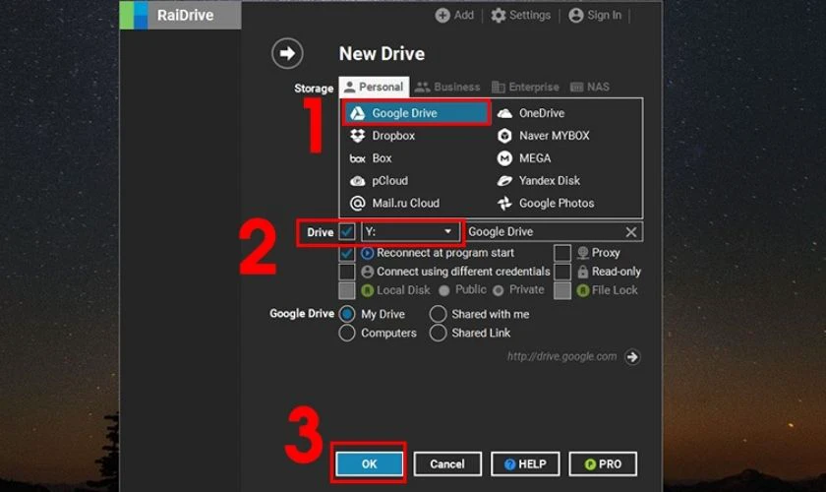Viewport: 826px width, 492px height.
Task: Choose the Yandex Disk icon
Action: 504,181
